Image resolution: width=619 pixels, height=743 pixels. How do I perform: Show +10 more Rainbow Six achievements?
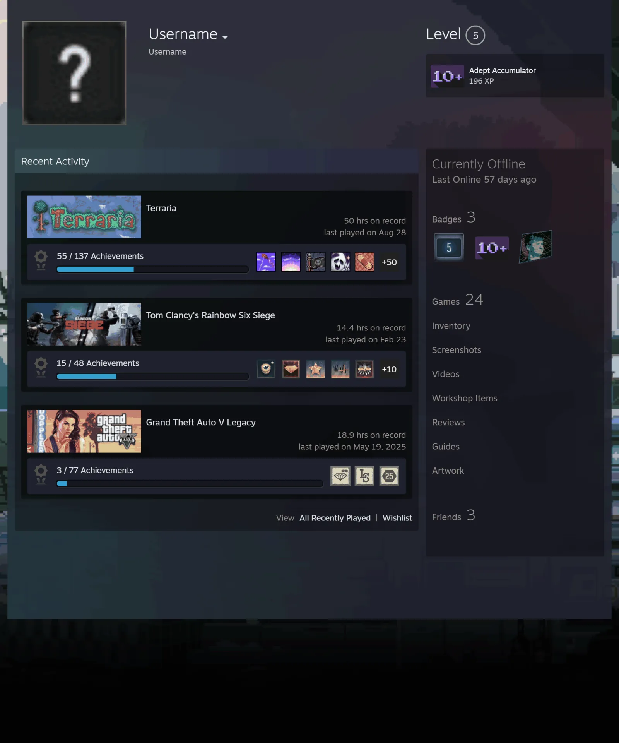[389, 369]
